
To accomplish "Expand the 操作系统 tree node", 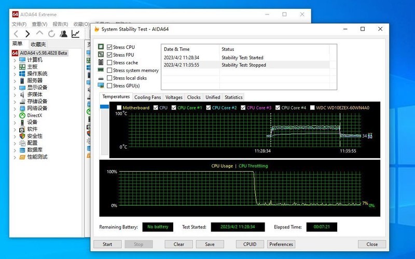I will [15, 74].
